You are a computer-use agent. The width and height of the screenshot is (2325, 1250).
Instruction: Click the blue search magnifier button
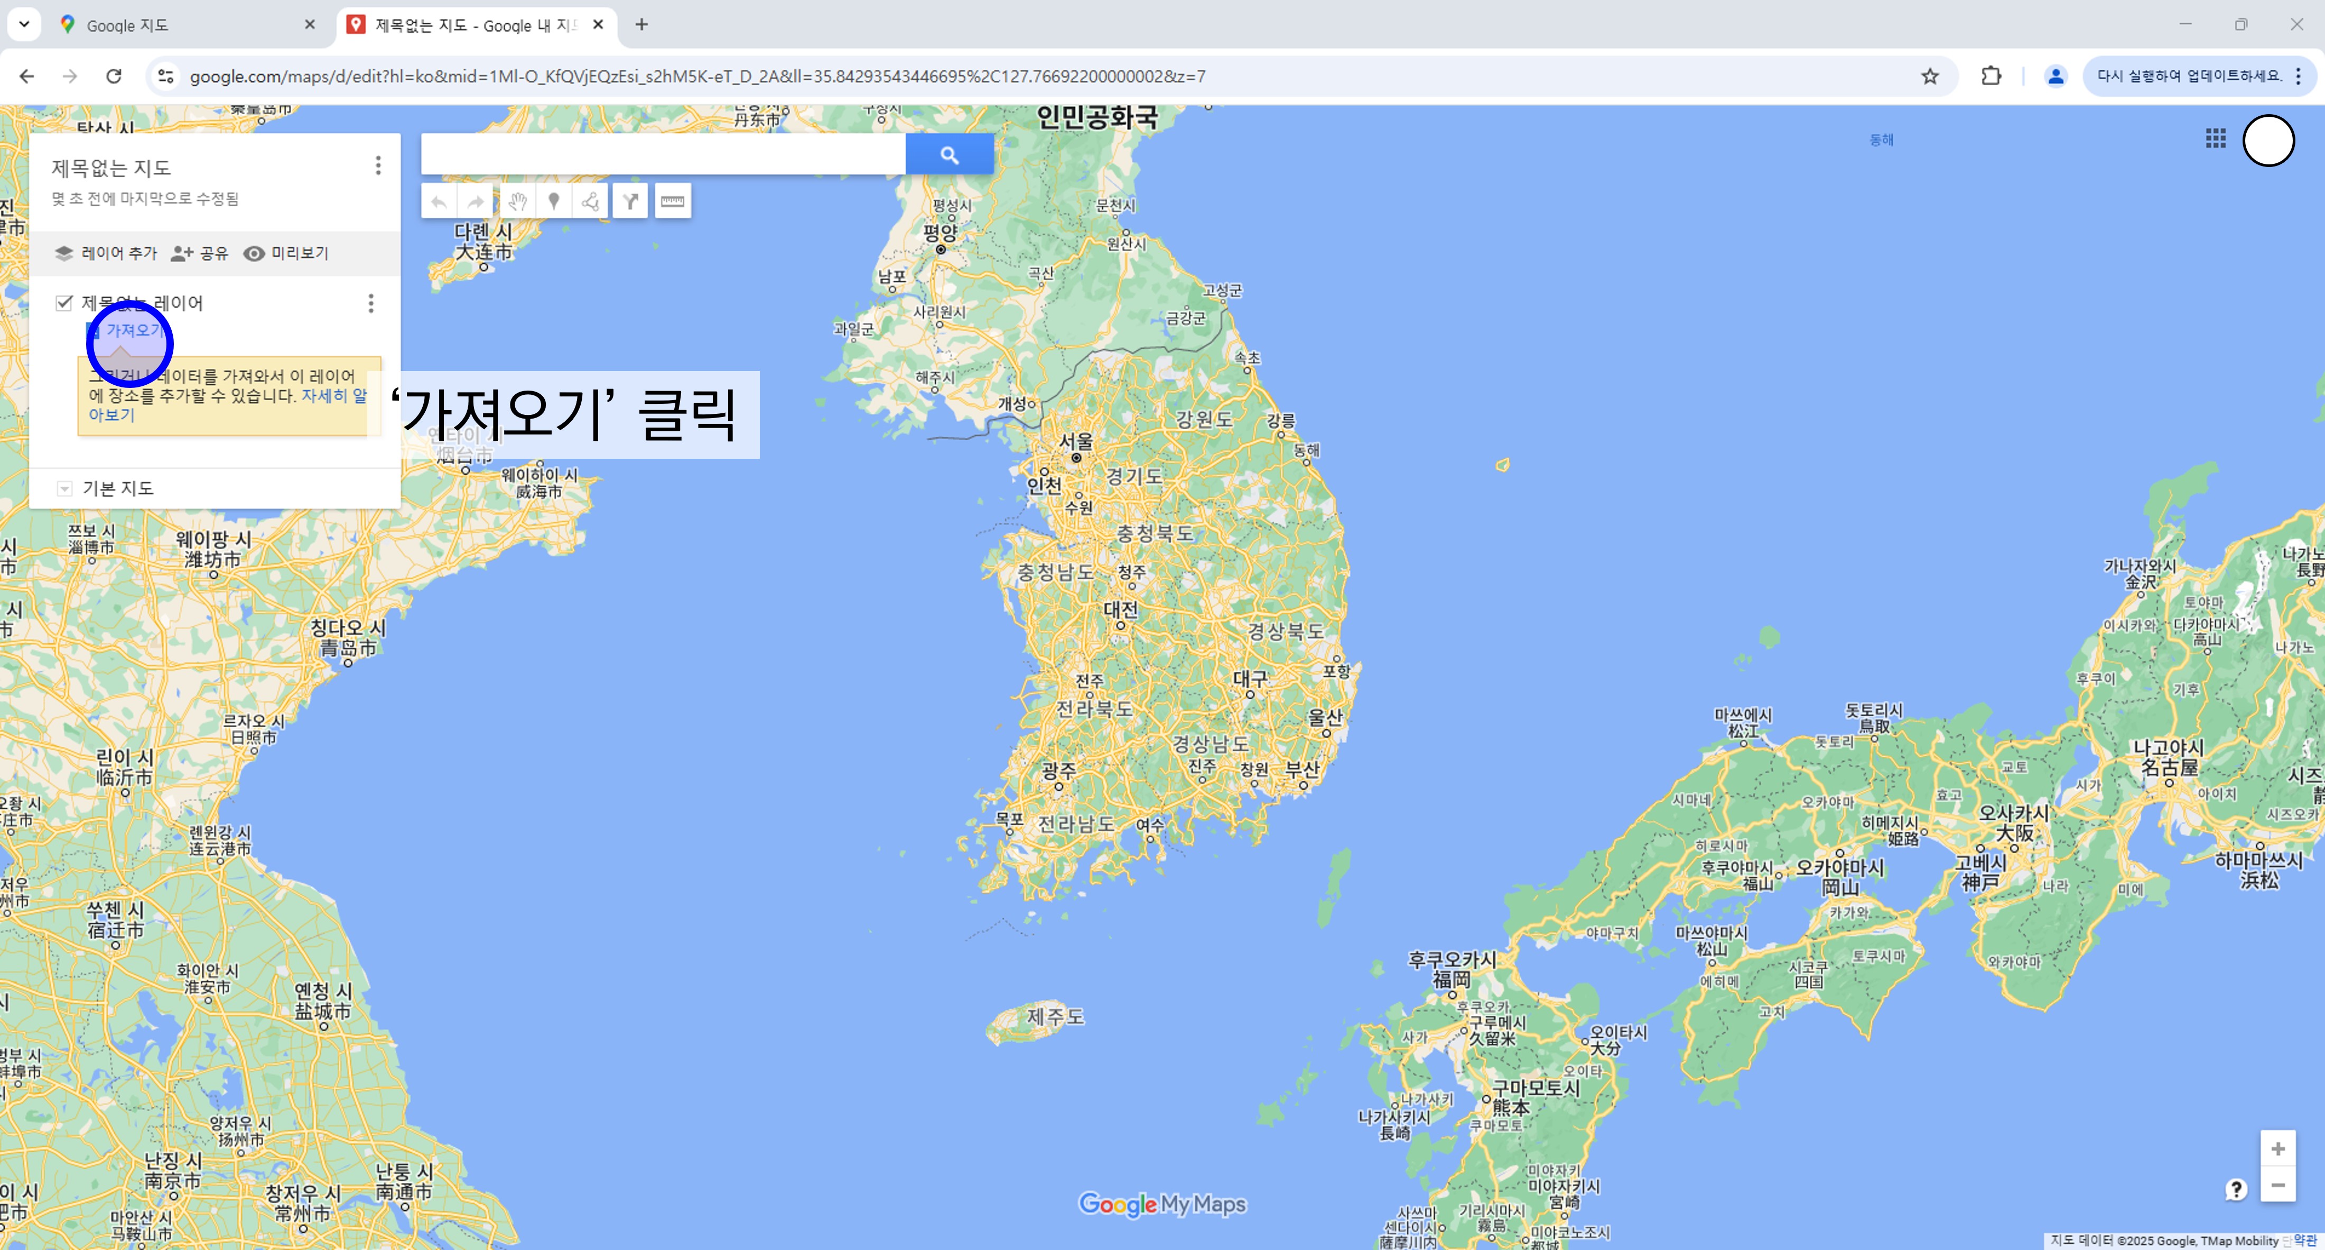pyautogui.click(x=948, y=155)
